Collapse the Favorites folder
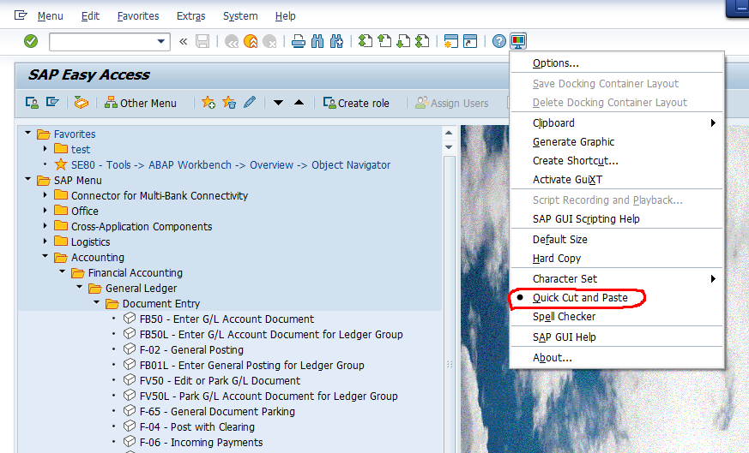Screen dimensions: 749x453 pyautogui.click(x=27, y=133)
